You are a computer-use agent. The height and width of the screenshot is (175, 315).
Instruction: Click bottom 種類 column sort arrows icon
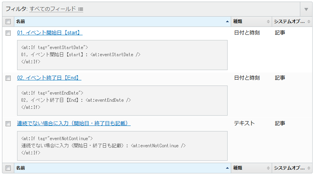(x=268, y=168)
